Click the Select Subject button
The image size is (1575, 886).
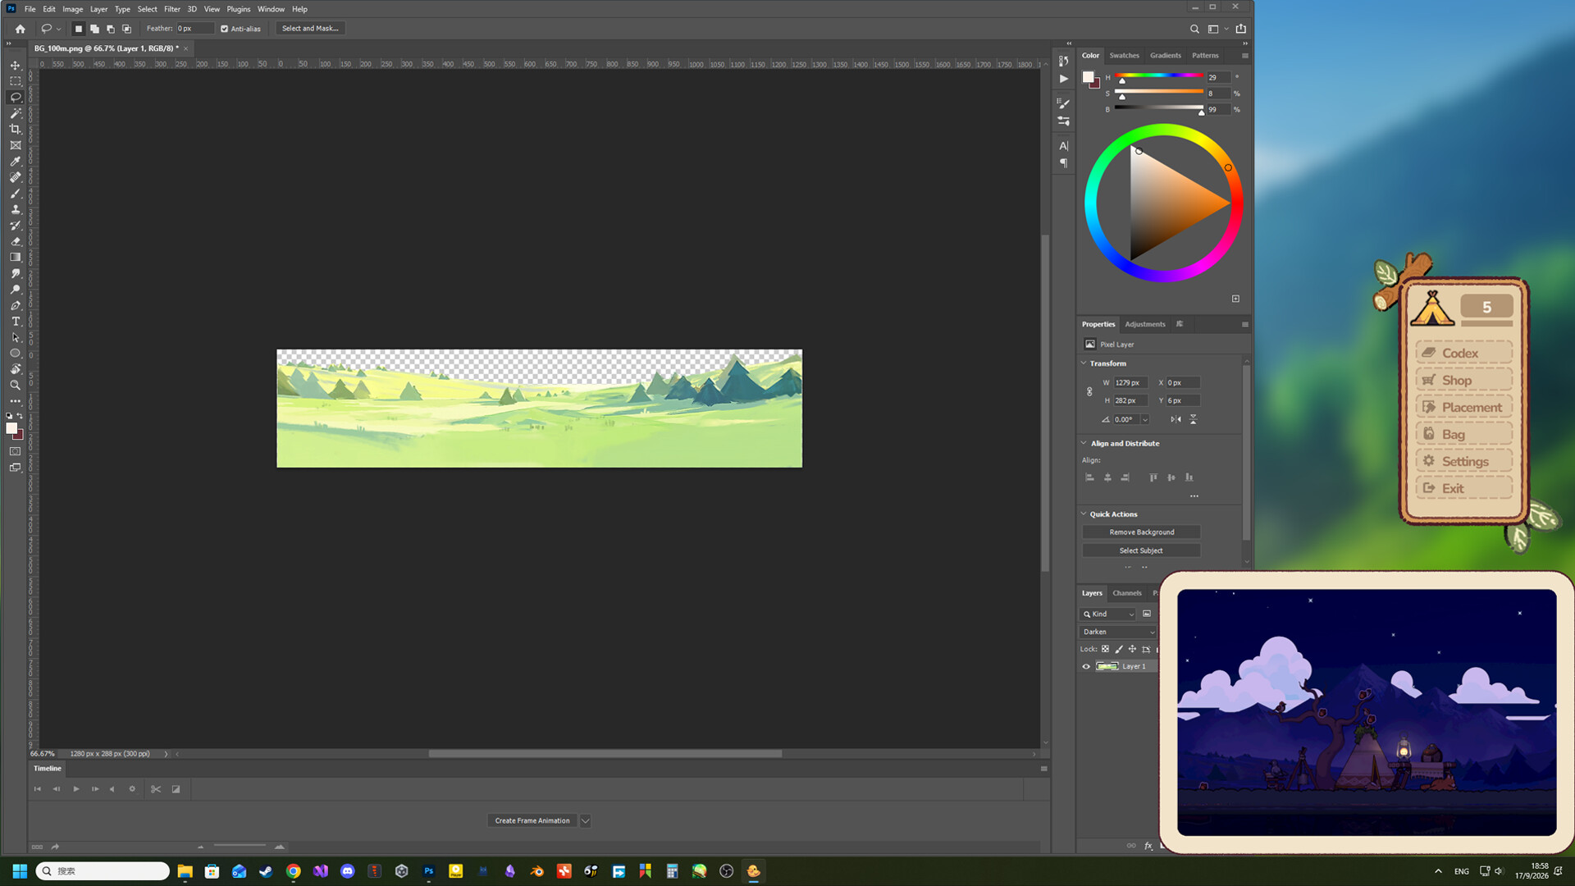click(1142, 550)
